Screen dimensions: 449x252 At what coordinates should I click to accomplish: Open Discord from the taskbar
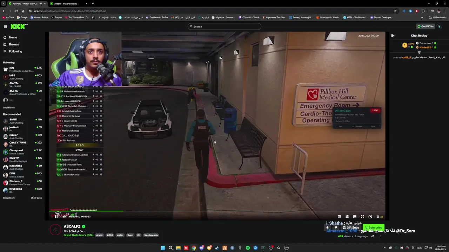(201, 248)
